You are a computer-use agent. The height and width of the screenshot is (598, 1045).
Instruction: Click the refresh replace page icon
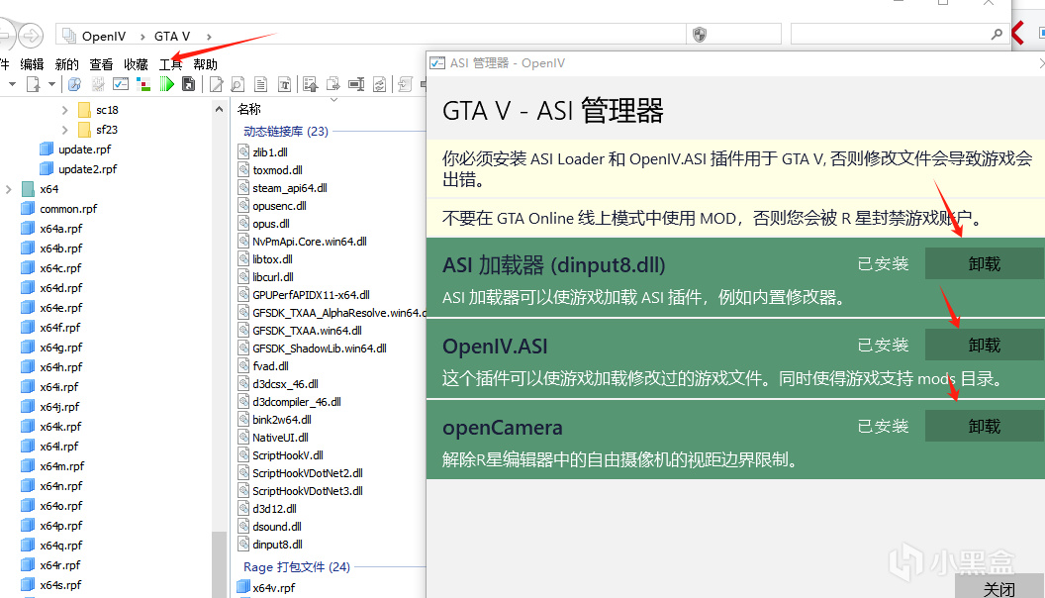379,84
